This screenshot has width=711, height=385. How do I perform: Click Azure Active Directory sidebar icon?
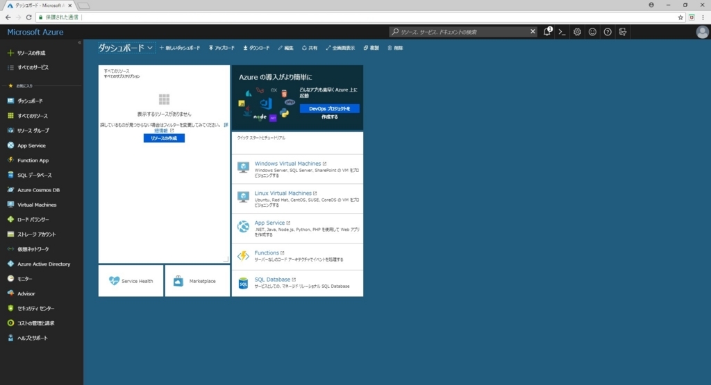tap(10, 264)
